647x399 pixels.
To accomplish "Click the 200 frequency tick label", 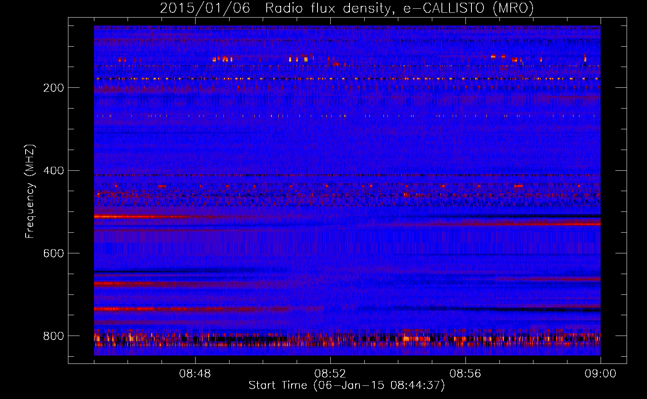I will [54, 88].
